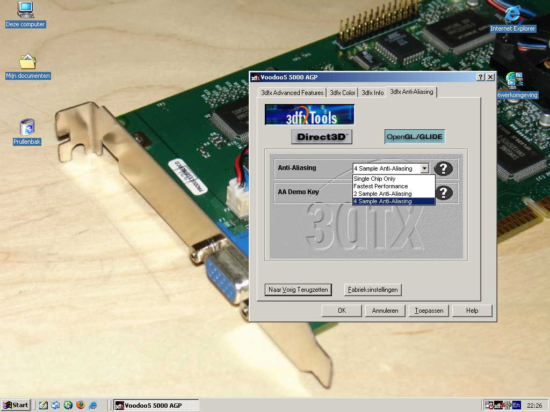Collapse the Anti-Aliasing dropdown arrow
The width and height of the screenshot is (550, 412).
point(424,168)
